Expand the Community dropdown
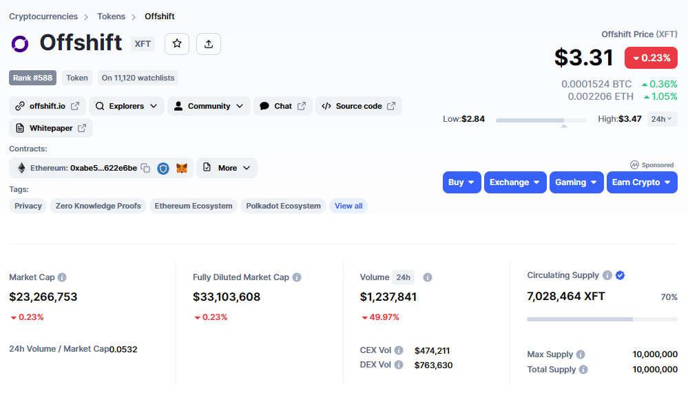Viewport: 688px width, 395px height. [x=209, y=106]
